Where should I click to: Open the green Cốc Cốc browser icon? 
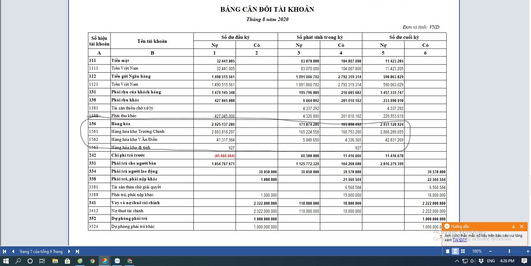tap(80, 261)
